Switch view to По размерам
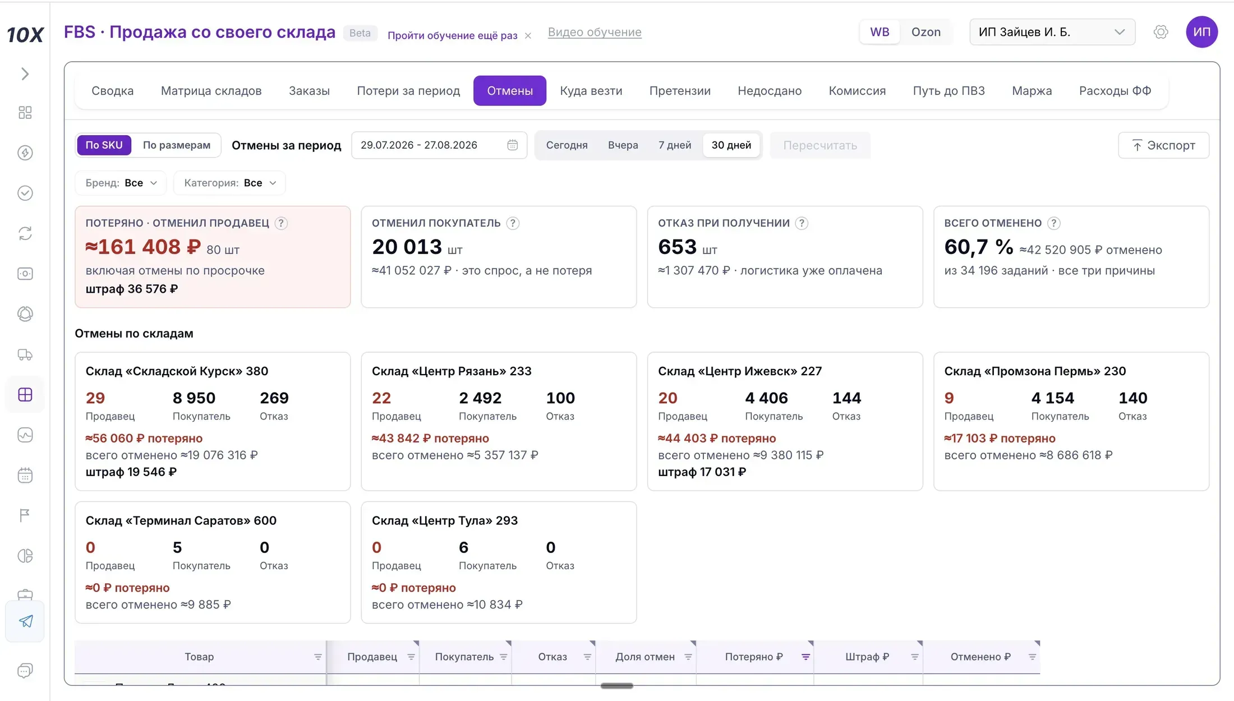 pyautogui.click(x=177, y=145)
